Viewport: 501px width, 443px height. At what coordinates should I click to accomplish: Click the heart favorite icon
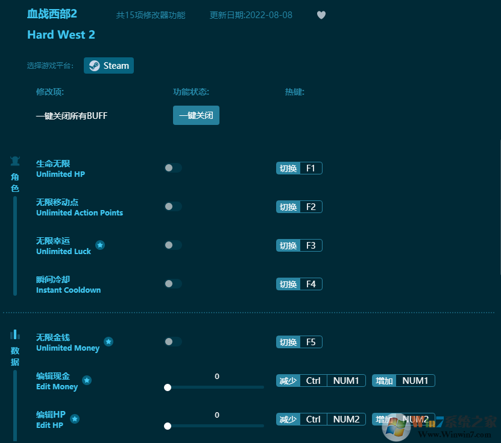click(321, 15)
